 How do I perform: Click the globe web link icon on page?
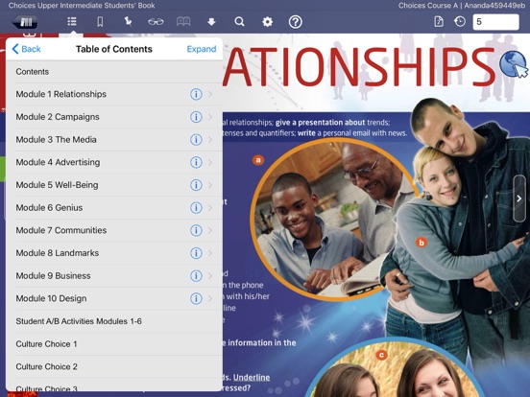point(514,64)
